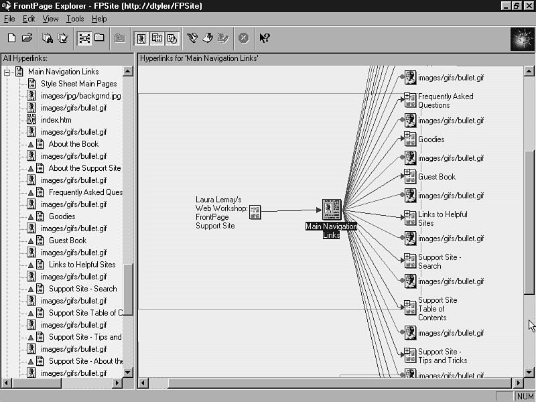The height and width of the screenshot is (402, 536).
Task: Select index.htm in the hyperlinks tree
Action: (x=56, y=120)
